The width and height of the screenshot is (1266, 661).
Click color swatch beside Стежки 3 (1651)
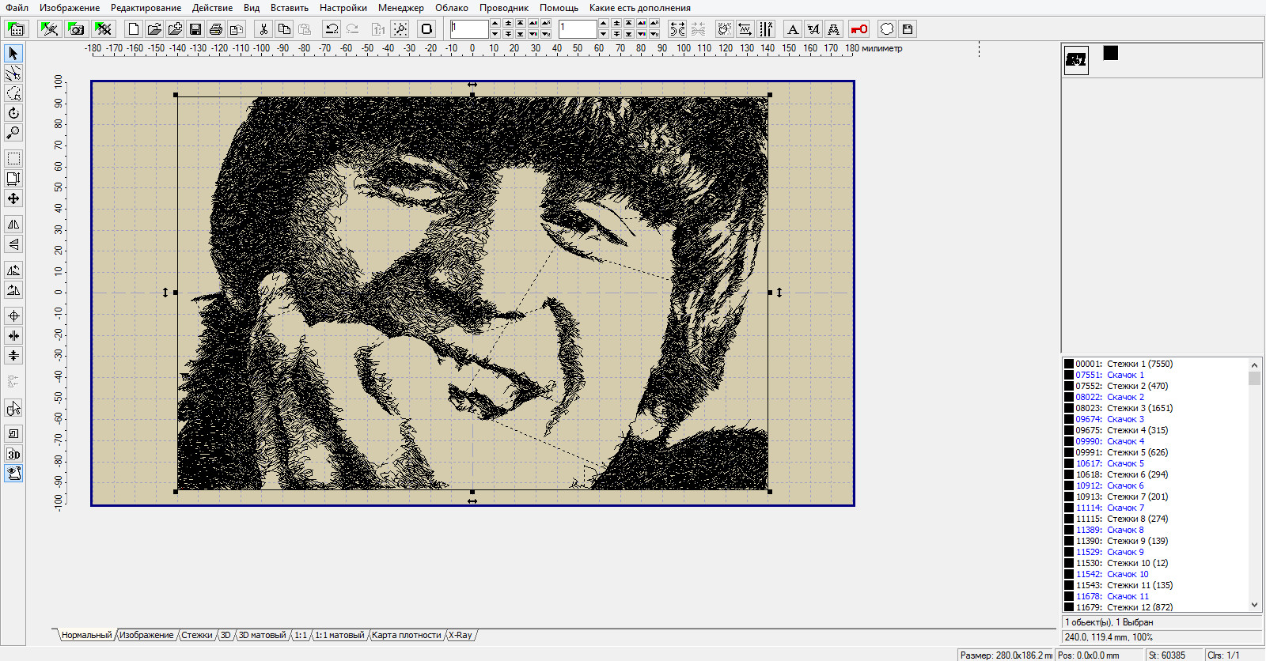tap(1069, 408)
